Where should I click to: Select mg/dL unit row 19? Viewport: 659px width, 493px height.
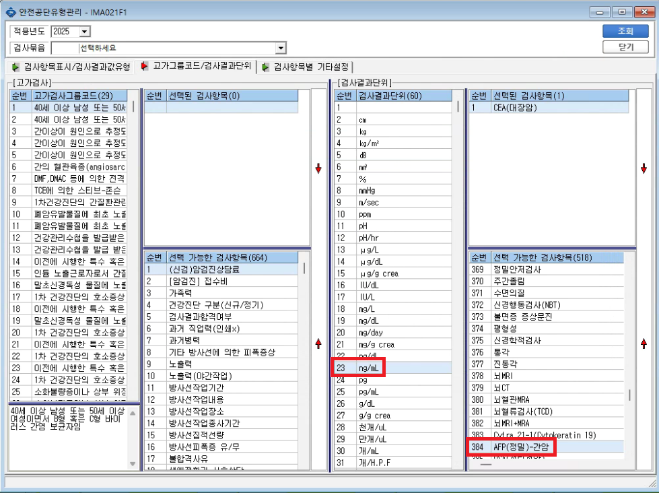tap(393, 321)
